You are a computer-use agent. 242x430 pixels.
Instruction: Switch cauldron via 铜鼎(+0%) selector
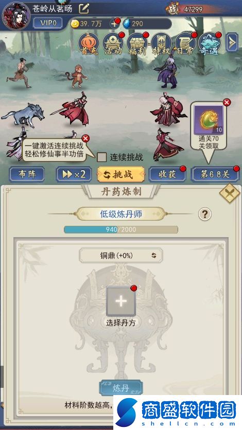pyautogui.click(x=120, y=255)
